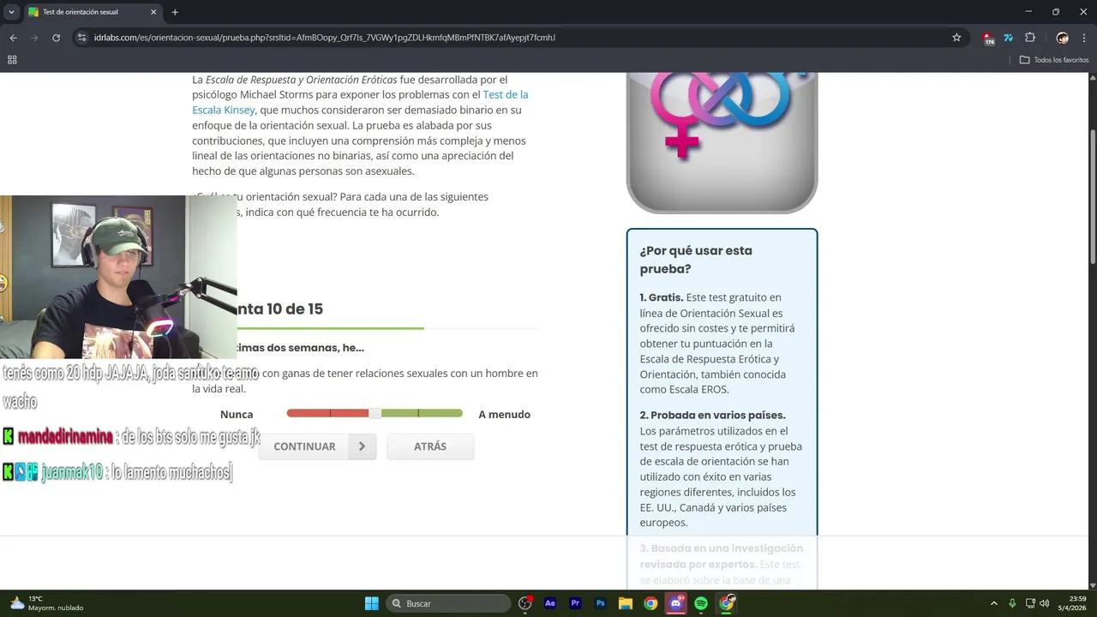Open the 7TV extension icon
Viewport: 1097px width, 617px height.
coord(1009,38)
